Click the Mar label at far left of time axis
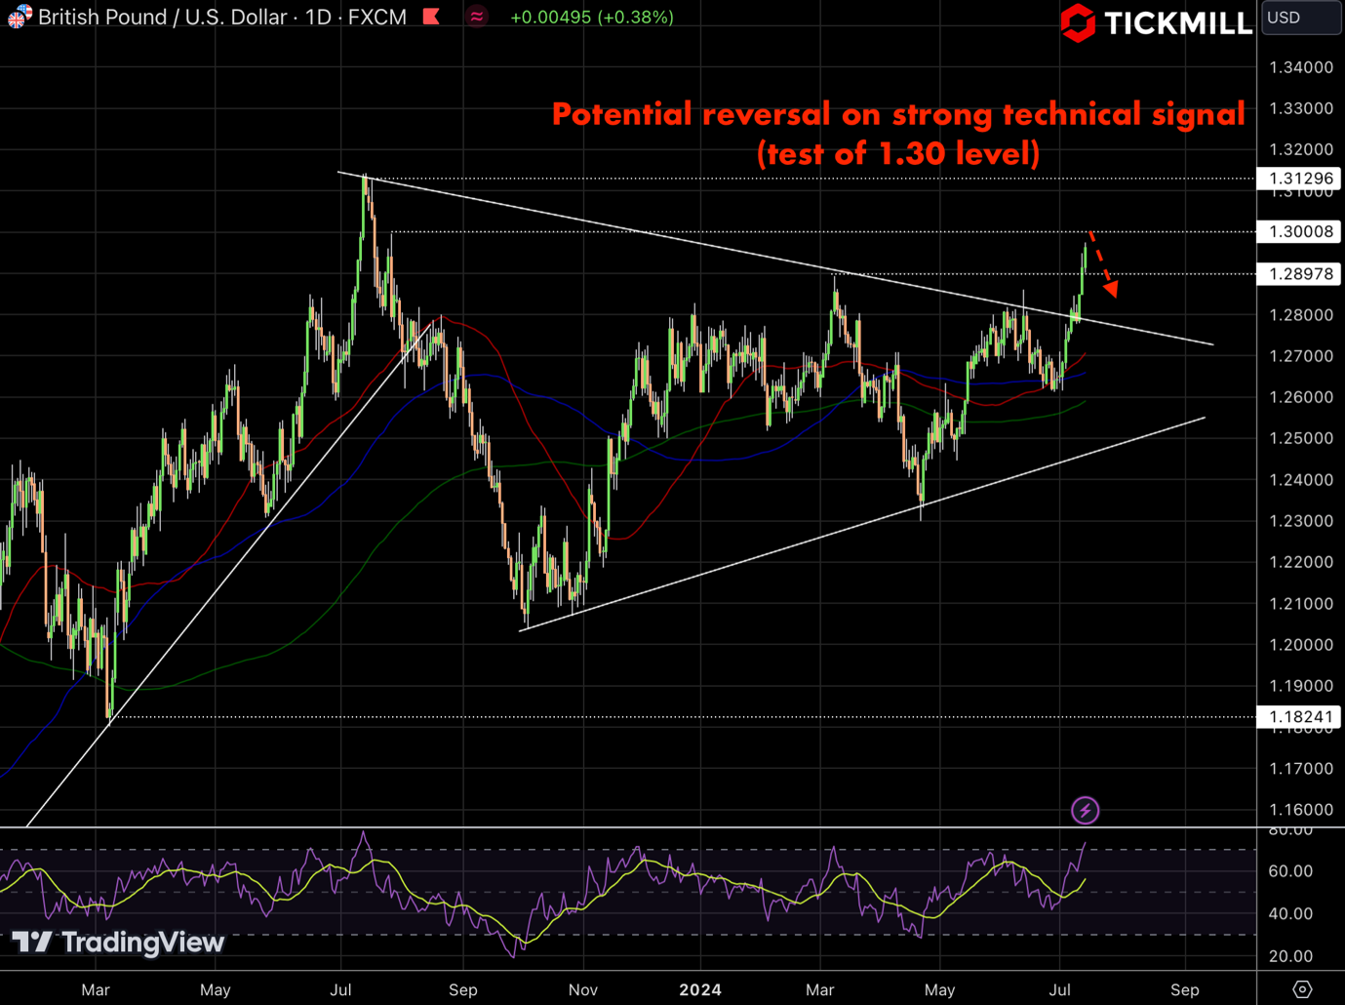1345x1005 pixels. click(96, 989)
